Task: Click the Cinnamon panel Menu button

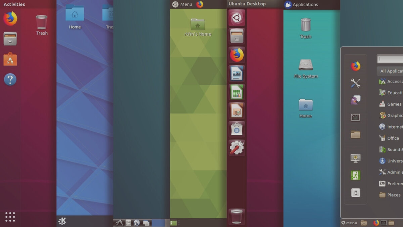Action: pos(349,223)
